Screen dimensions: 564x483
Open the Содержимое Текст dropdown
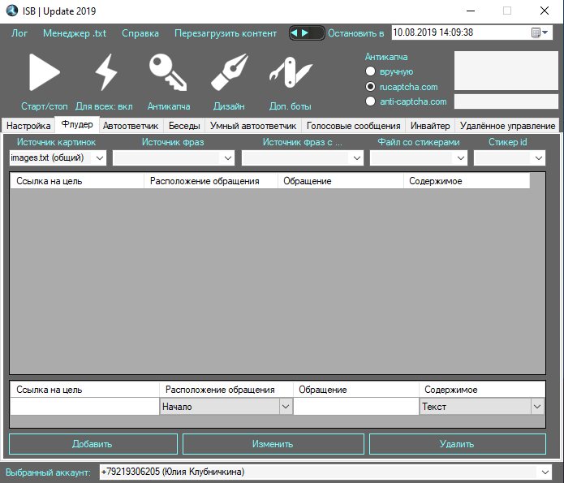tap(537, 407)
